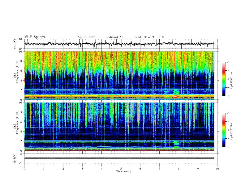Click the "-5" tick on ch.3(V) axis
This screenshot has height=189, width=245.
point(21,163)
